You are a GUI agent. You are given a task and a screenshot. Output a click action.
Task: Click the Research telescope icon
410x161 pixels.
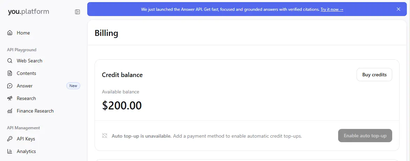(10, 98)
